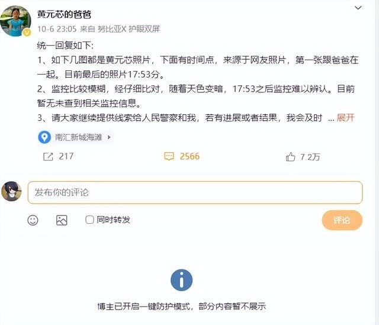This screenshot has height=325, width=379.
Task: Click the blue location pin icon
Action: pos(44,137)
